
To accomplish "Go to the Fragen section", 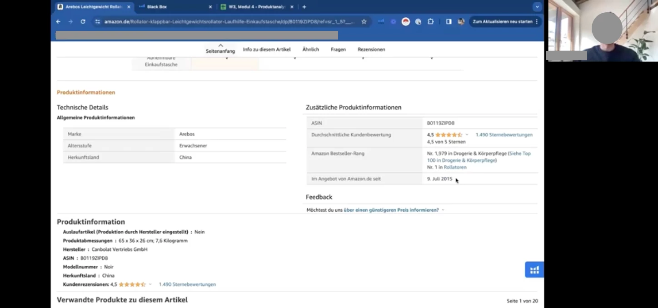I will 338,50.
